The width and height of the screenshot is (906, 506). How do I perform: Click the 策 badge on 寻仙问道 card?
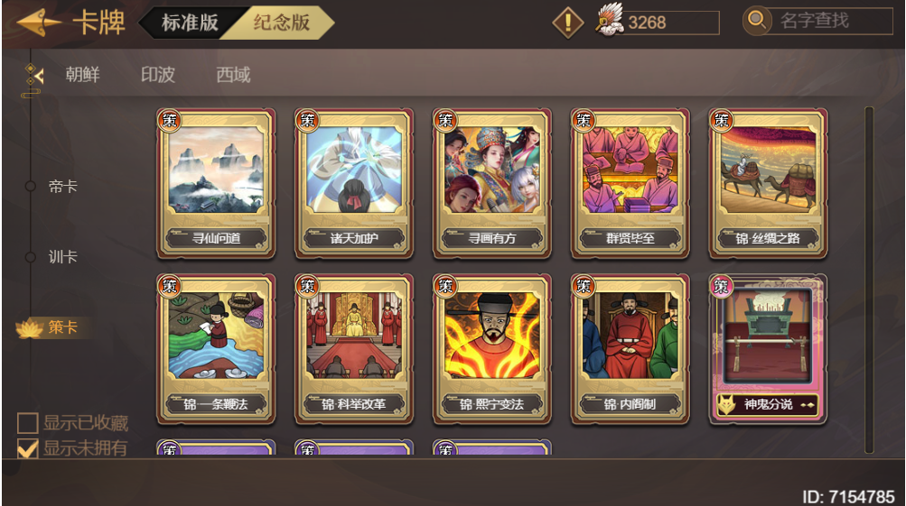point(169,121)
